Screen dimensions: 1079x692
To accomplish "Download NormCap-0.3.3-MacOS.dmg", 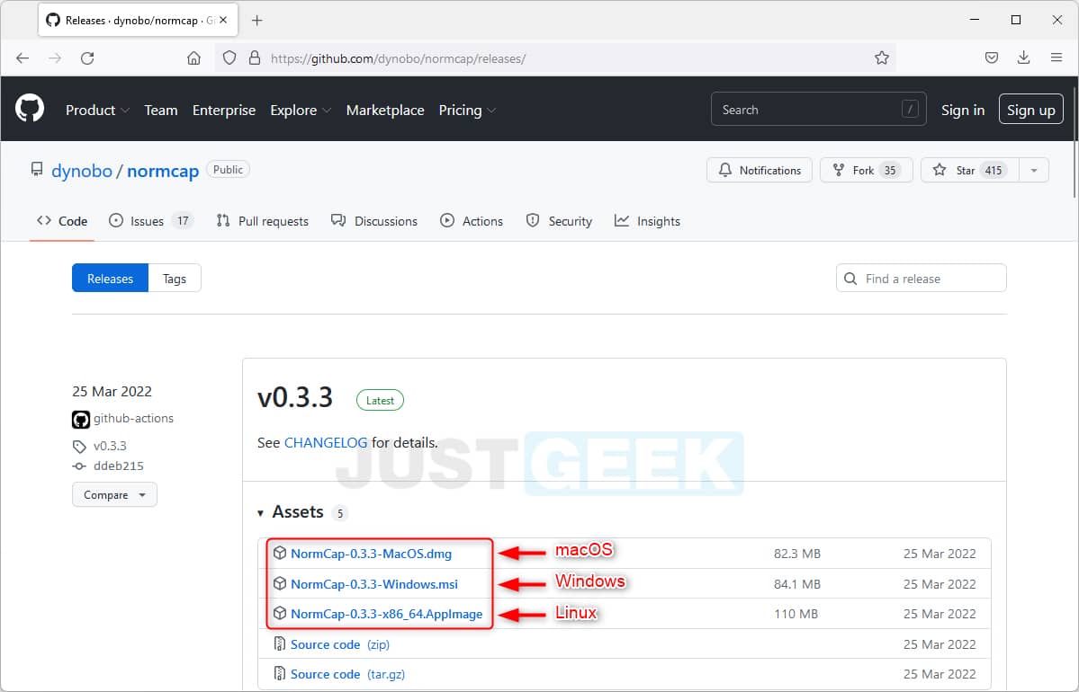I will 371,554.
